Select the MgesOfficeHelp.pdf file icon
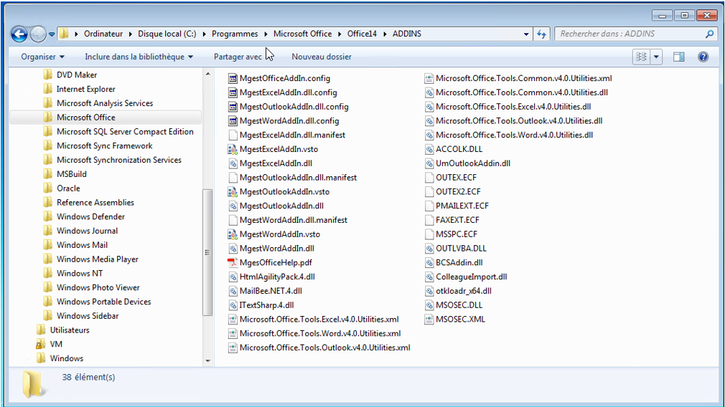The width and height of the screenshot is (725, 407). (x=233, y=263)
